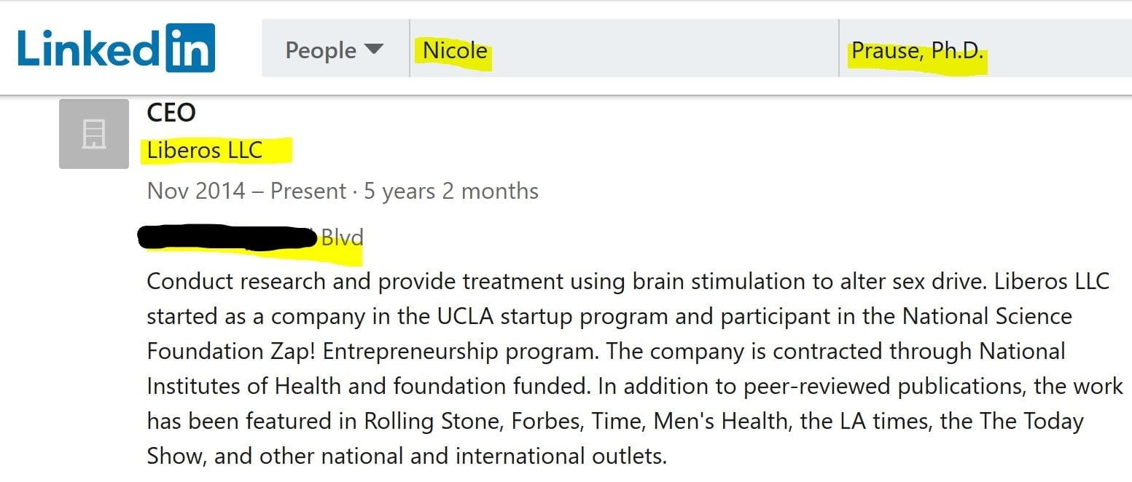Image resolution: width=1132 pixels, height=482 pixels.
Task: Click the Nov 2014 – Present date range
Action: point(246,191)
